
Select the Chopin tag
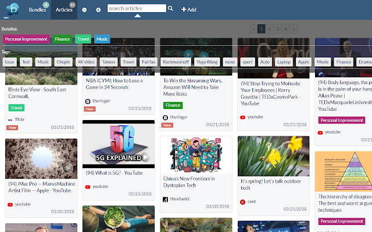(63, 61)
